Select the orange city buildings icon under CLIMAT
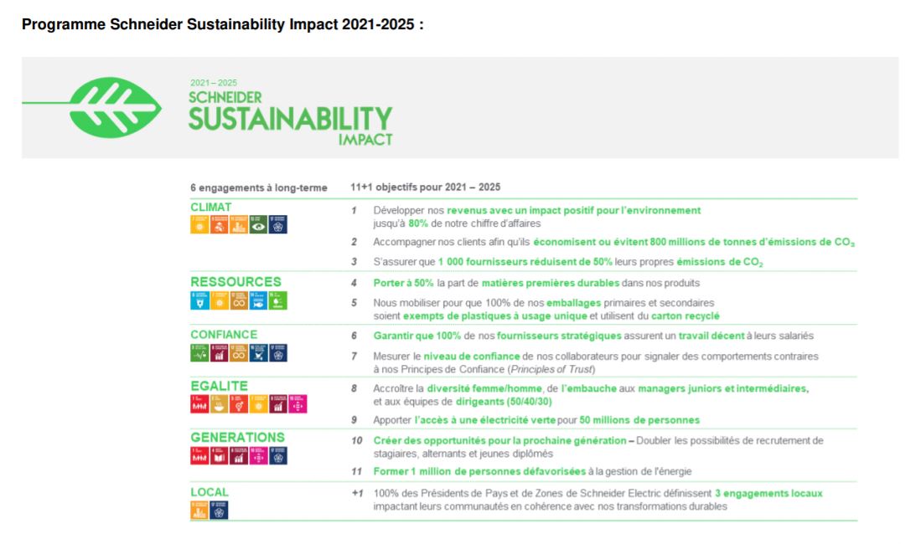Screen dimensions: 916x544 pyautogui.click(x=239, y=225)
